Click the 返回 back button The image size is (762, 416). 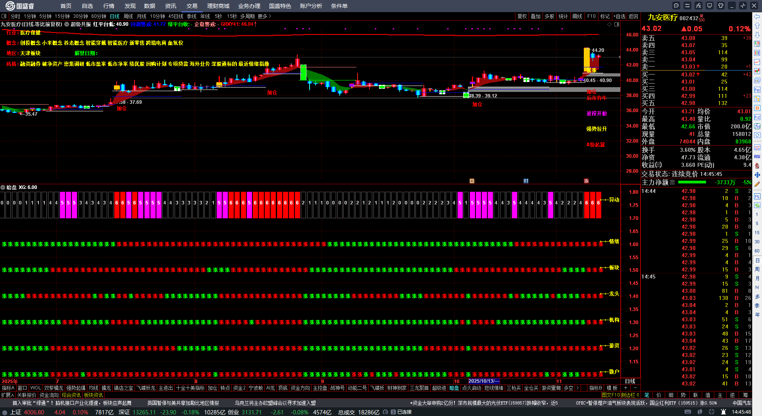click(633, 16)
